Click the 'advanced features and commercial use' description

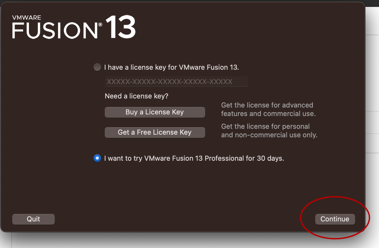pyautogui.click(x=268, y=109)
